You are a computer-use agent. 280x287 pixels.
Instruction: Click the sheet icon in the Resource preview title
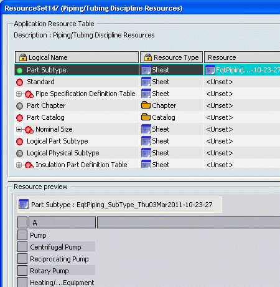(x=24, y=204)
